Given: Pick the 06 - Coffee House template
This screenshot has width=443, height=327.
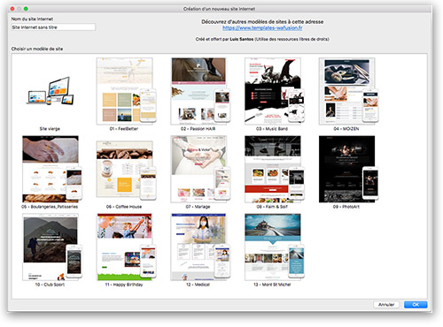Looking at the screenshot, I should (126, 171).
